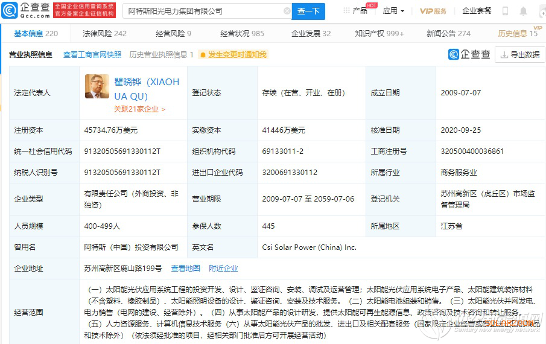This screenshot has height=344, width=546.
Task: Select credit code 913205056913301​12T in 统一社会信用代码 row
Action: point(122,151)
